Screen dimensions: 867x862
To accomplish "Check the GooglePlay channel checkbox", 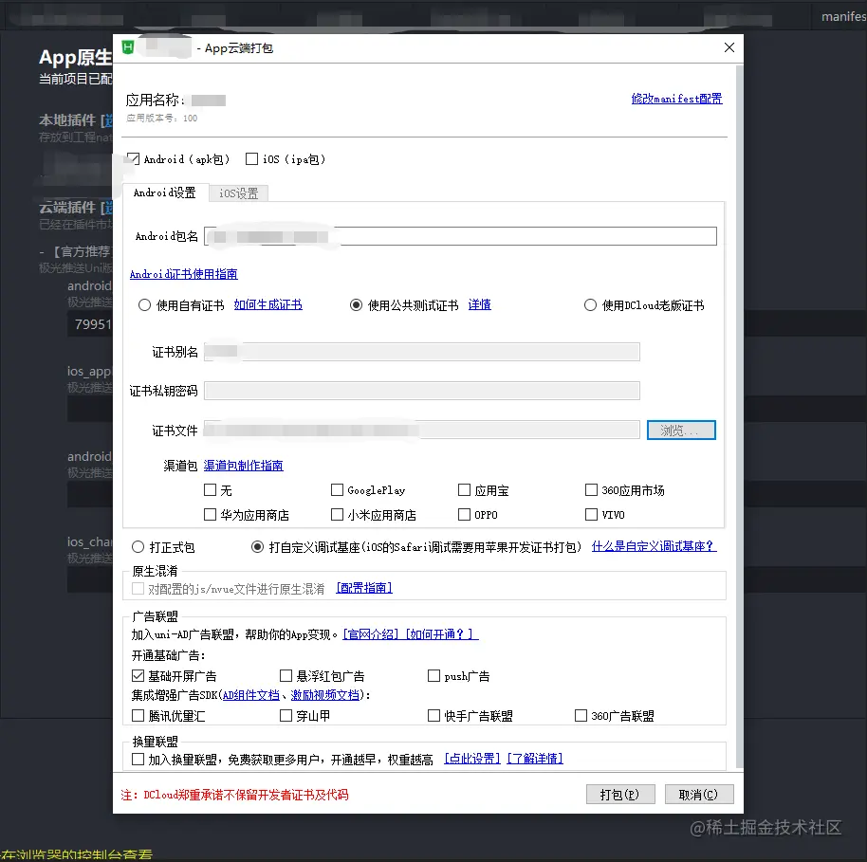I will [x=337, y=490].
